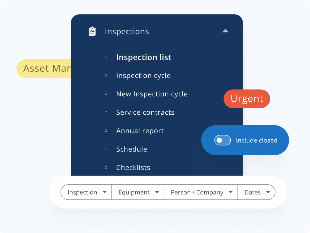Click the Inspections menu header title

(x=127, y=31)
